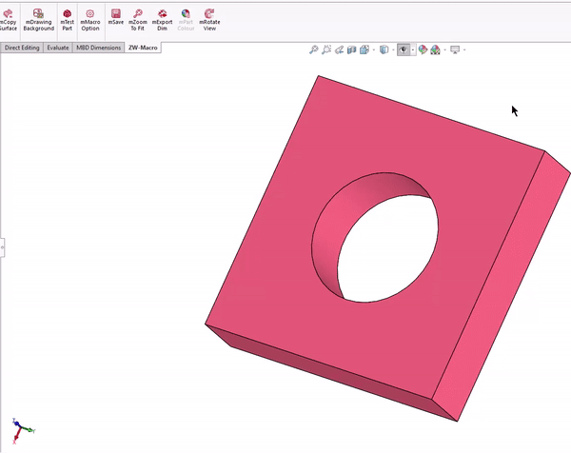This screenshot has width=571, height=453.
Task: Select the Evaluate tab
Action: point(58,47)
